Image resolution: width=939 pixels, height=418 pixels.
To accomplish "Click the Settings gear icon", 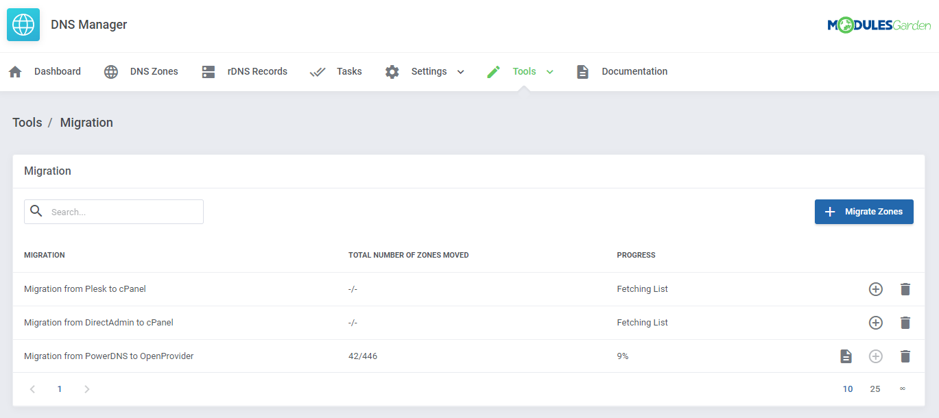I will coord(392,71).
